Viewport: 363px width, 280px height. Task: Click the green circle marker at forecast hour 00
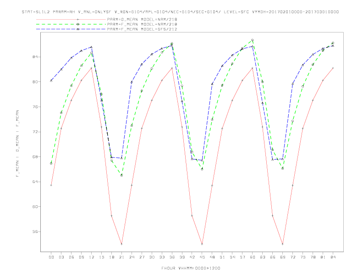click(51, 163)
